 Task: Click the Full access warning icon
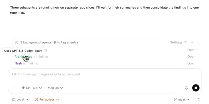pos(37,100)
